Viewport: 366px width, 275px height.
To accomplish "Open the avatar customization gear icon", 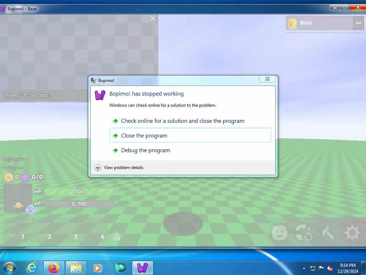I will (x=305, y=232).
